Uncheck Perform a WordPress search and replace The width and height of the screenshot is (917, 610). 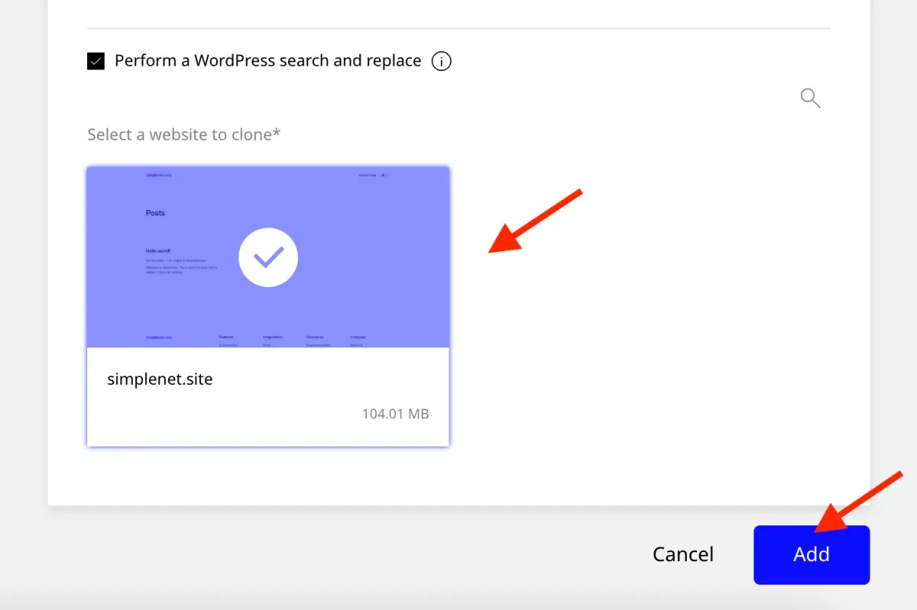coord(96,60)
